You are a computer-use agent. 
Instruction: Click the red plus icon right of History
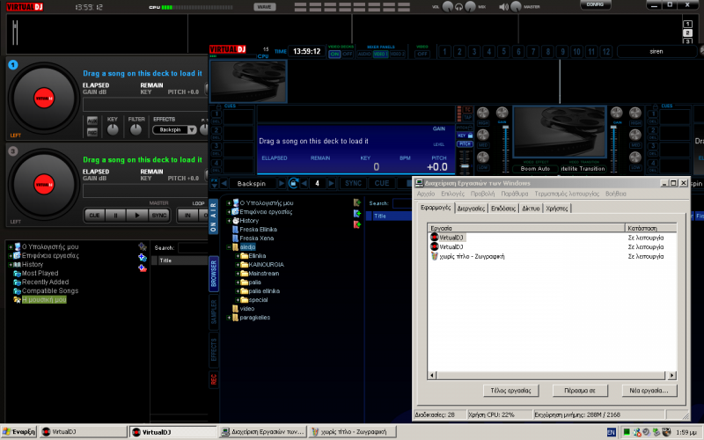point(143,268)
